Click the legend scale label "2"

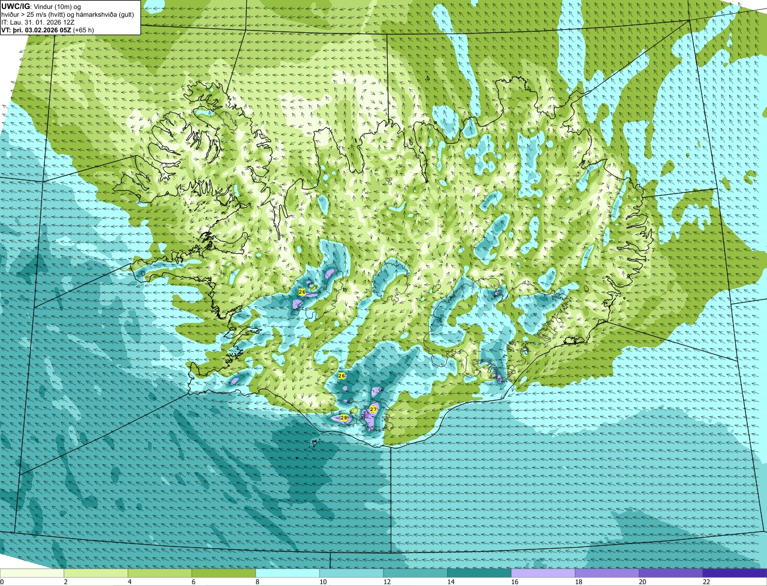pos(65,582)
